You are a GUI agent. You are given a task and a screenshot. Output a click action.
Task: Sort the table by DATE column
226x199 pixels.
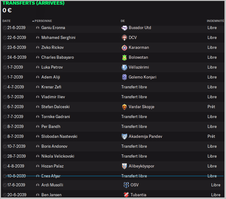click(x=6, y=21)
